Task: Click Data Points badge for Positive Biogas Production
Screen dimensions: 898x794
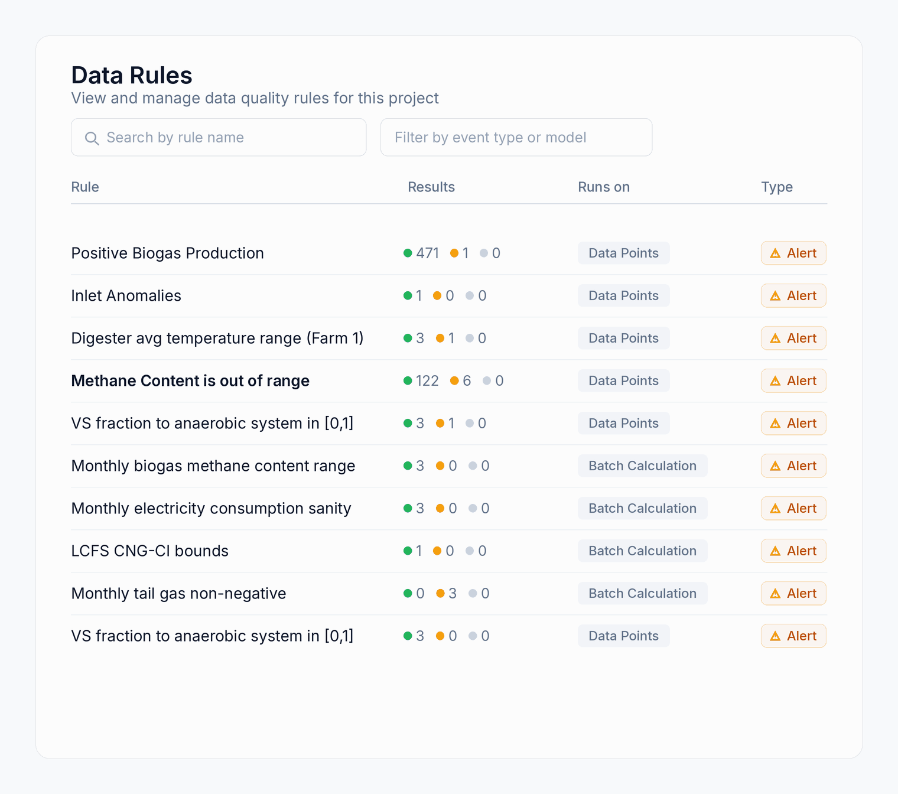Action: (624, 253)
